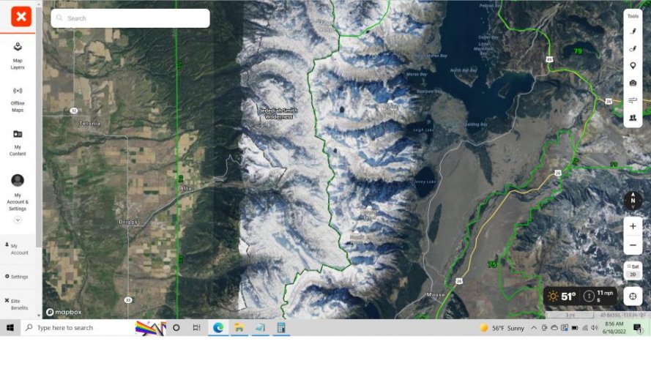Viewport: 651px width, 366px height.
Task: Collapse My Account & Settings chevron
Action: click(x=18, y=220)
